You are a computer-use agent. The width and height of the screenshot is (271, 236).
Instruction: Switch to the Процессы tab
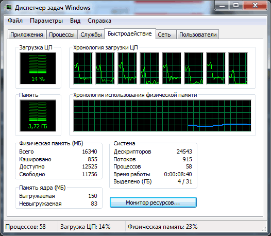click(62, 35)
